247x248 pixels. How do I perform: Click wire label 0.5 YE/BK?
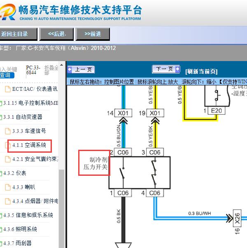tap(150, 136)
